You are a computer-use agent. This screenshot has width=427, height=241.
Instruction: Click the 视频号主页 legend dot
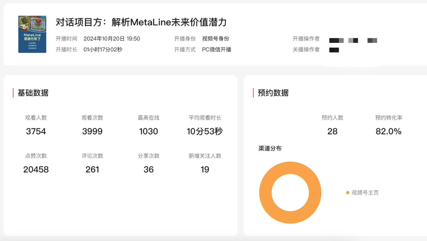click(347, 193)
